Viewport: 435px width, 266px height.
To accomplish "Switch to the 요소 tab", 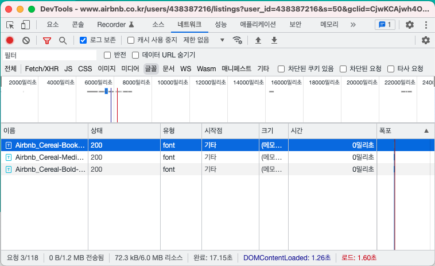I will (53, 25).
